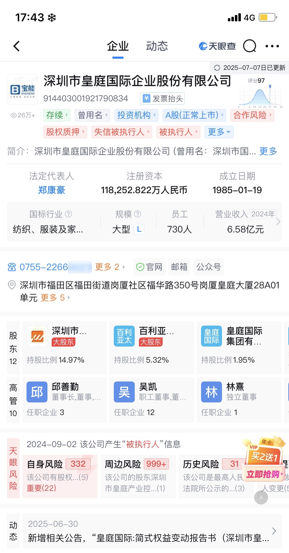Tap the 规模 help question icon
The width and height of the screenshot is (289, 553).
(x=138, y=214)
